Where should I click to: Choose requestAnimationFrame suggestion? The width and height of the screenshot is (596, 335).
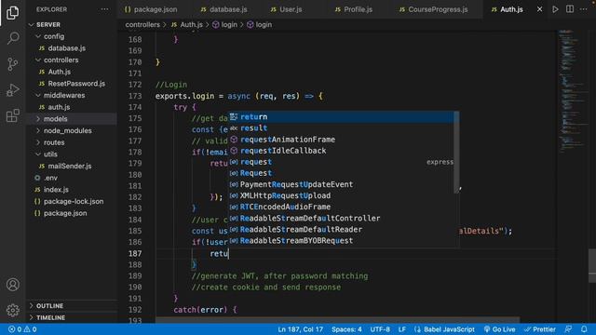[341, 140]
